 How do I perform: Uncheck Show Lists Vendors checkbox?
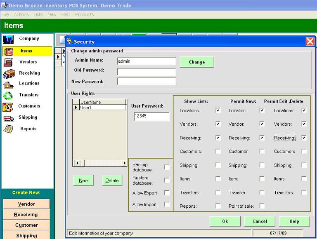coord(218,124)
